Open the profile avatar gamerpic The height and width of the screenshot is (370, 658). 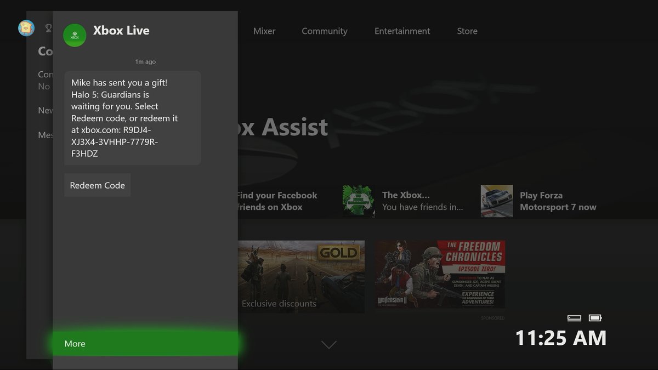tap(26, 28)
